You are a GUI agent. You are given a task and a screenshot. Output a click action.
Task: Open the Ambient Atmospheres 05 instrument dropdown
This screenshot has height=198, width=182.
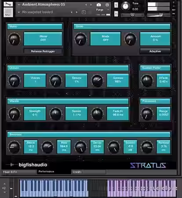19,5
